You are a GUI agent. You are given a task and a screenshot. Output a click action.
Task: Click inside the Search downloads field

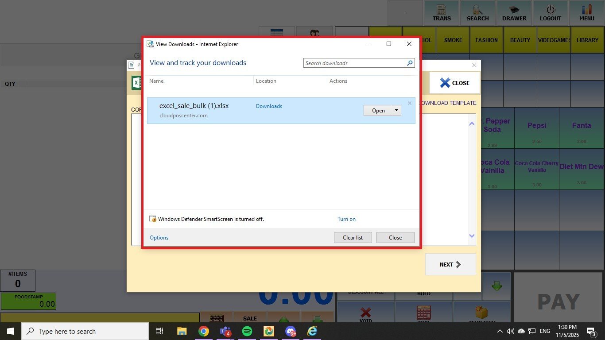[x=354, y=63]
